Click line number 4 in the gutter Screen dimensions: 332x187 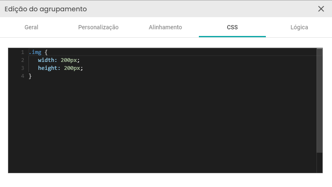point(23,76)
